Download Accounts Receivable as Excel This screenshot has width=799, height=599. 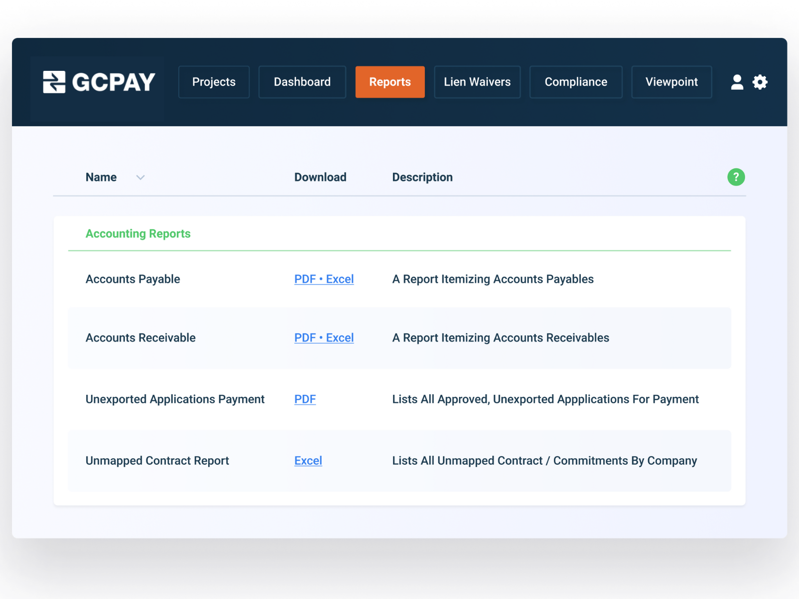point(340,338)
